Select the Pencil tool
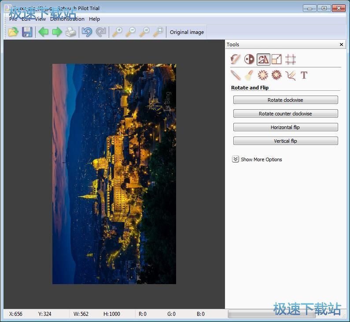This screenshot has width=350, height=322. (236, 75)
